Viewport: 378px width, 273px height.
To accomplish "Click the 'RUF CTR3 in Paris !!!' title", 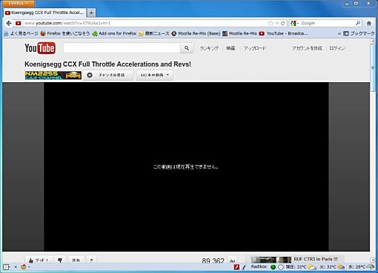I will [x=315, y=259].
